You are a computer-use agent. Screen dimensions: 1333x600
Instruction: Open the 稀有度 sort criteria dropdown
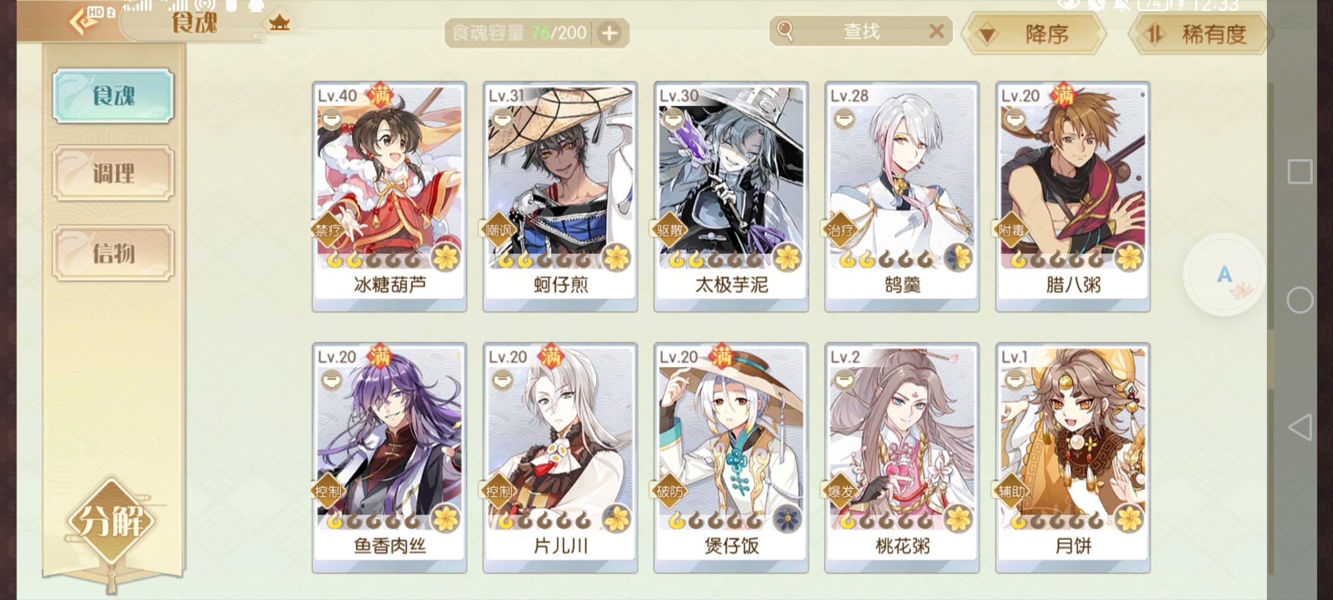pyautogui.click(x=1200, y=34)
